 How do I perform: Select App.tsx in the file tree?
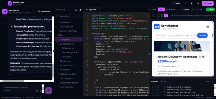[x=69, y=39]
